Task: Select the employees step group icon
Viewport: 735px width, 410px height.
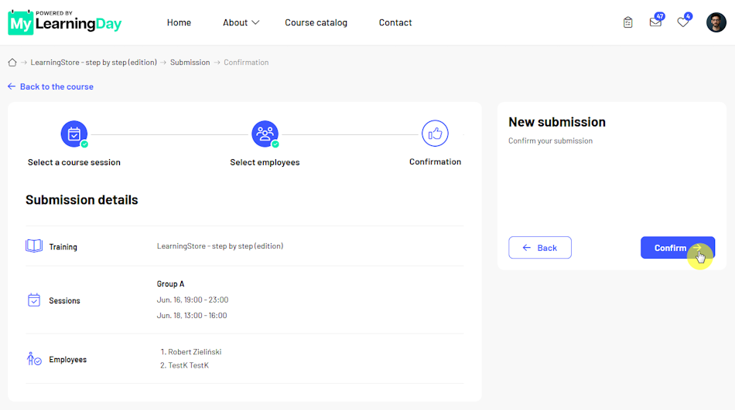Action: pos(265,134)
